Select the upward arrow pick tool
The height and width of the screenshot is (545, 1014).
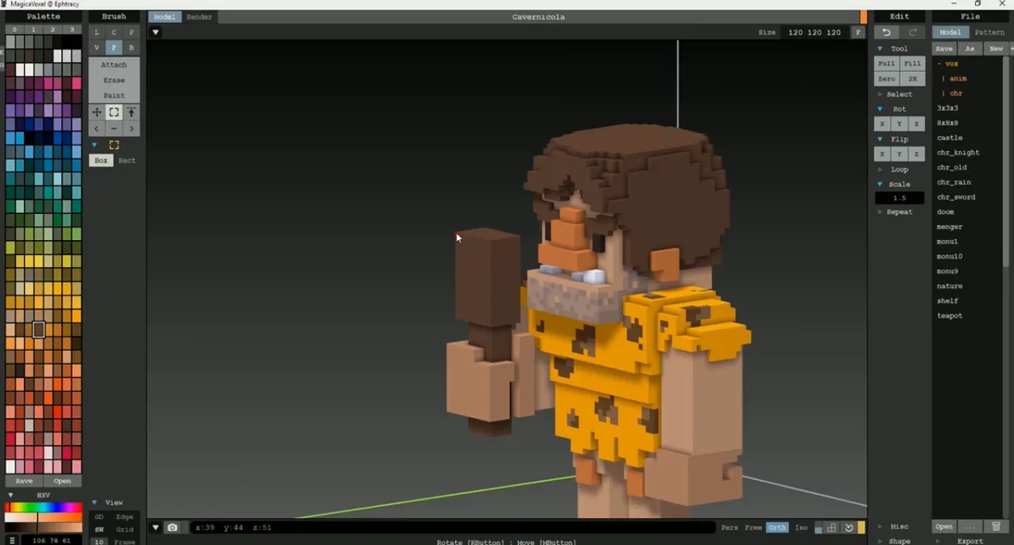click(x=132, y=112)
